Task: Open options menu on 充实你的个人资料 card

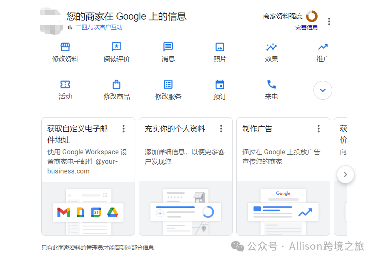Action: point(221,128)
